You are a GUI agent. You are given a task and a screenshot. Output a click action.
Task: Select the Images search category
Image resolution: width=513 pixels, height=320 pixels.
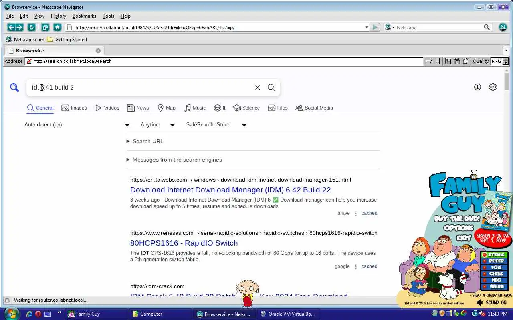click(x=74, y=108)
